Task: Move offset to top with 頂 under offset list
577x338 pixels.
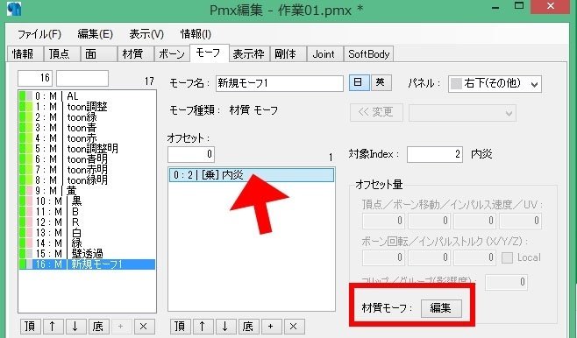Action: [180, 327]
